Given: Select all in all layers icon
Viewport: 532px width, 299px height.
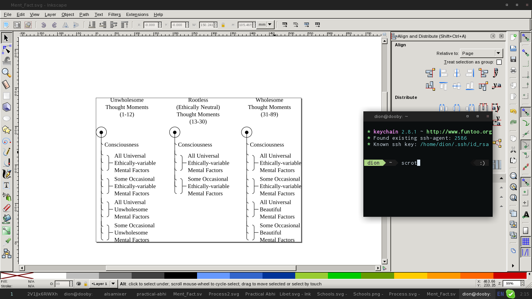Looking at the screenshot, I should click(17, 25).
